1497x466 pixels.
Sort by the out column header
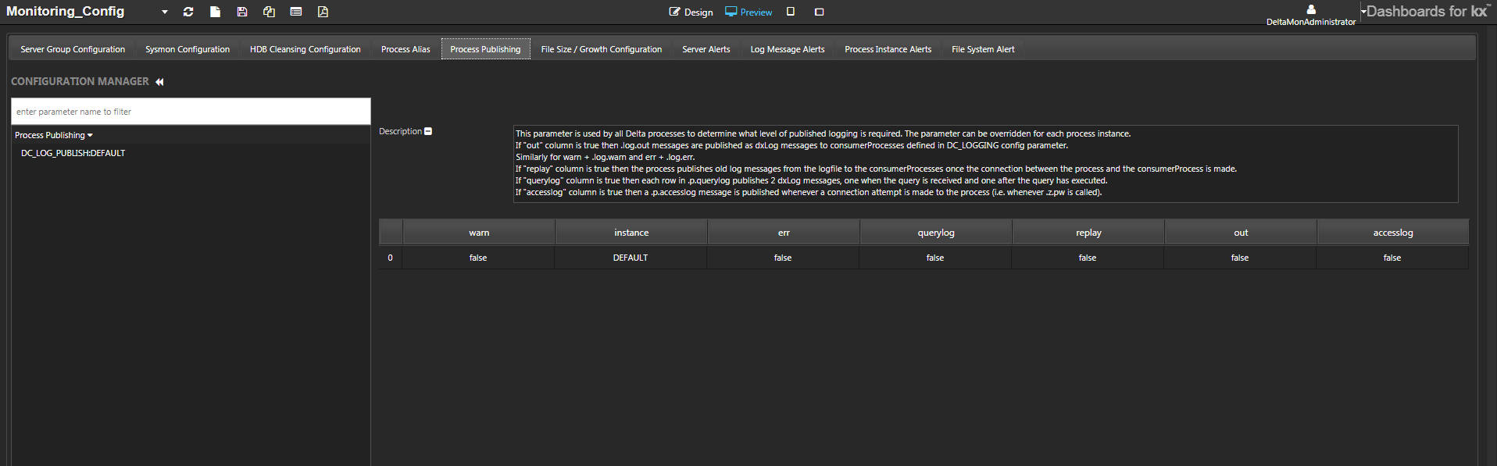point(1241,233)
